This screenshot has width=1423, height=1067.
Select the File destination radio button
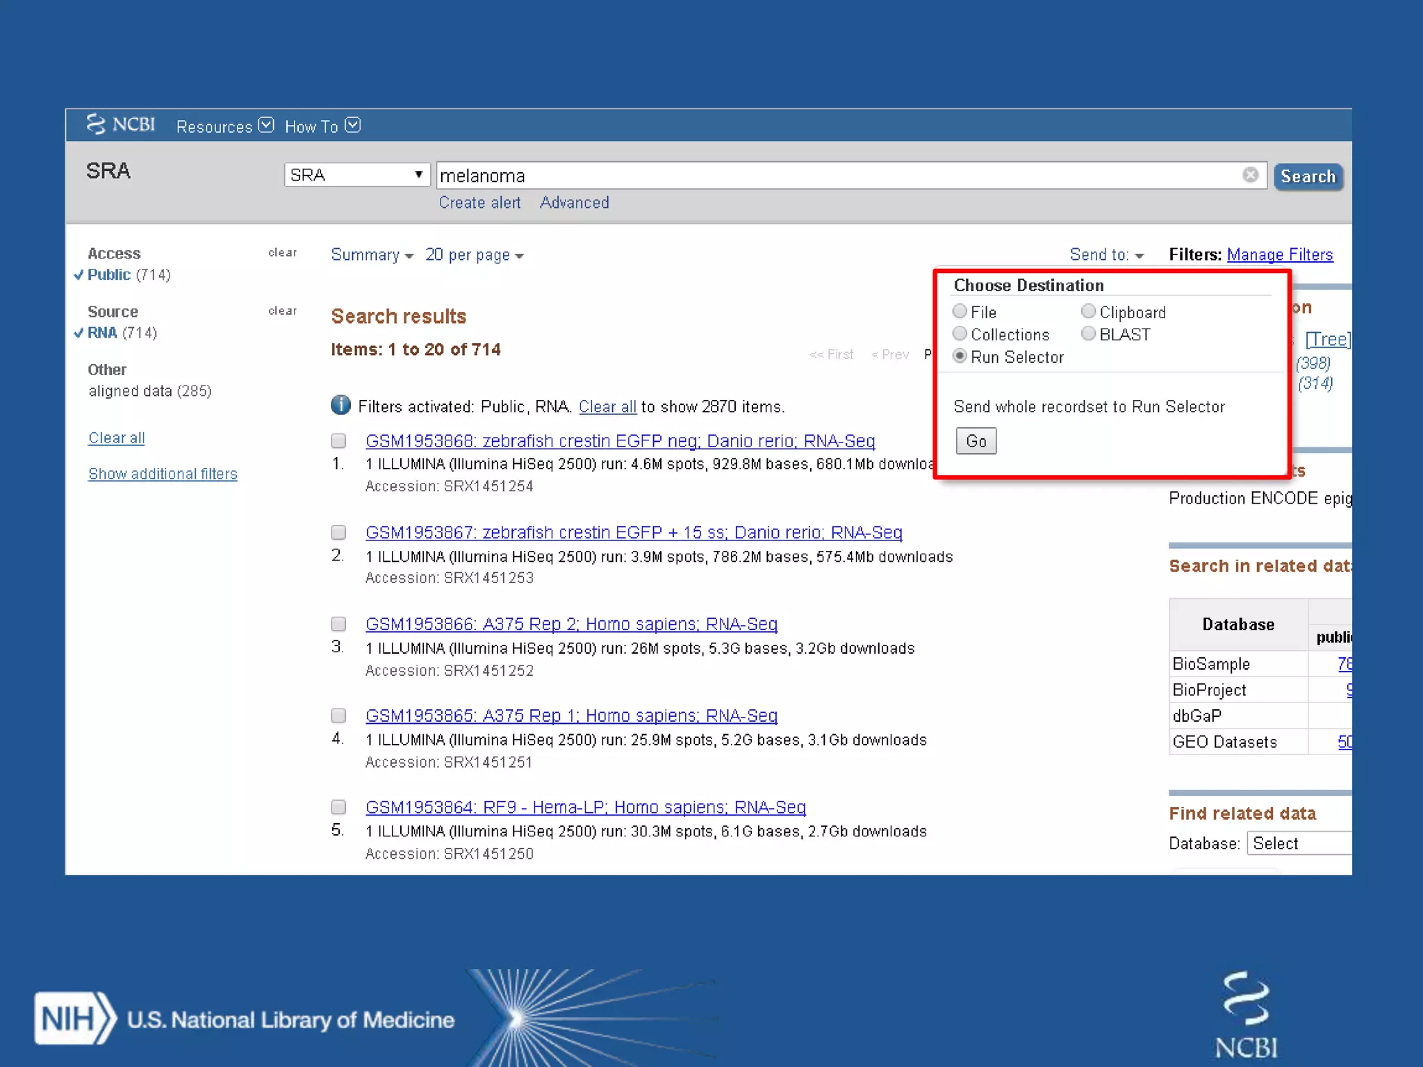(x=960, y=312)
